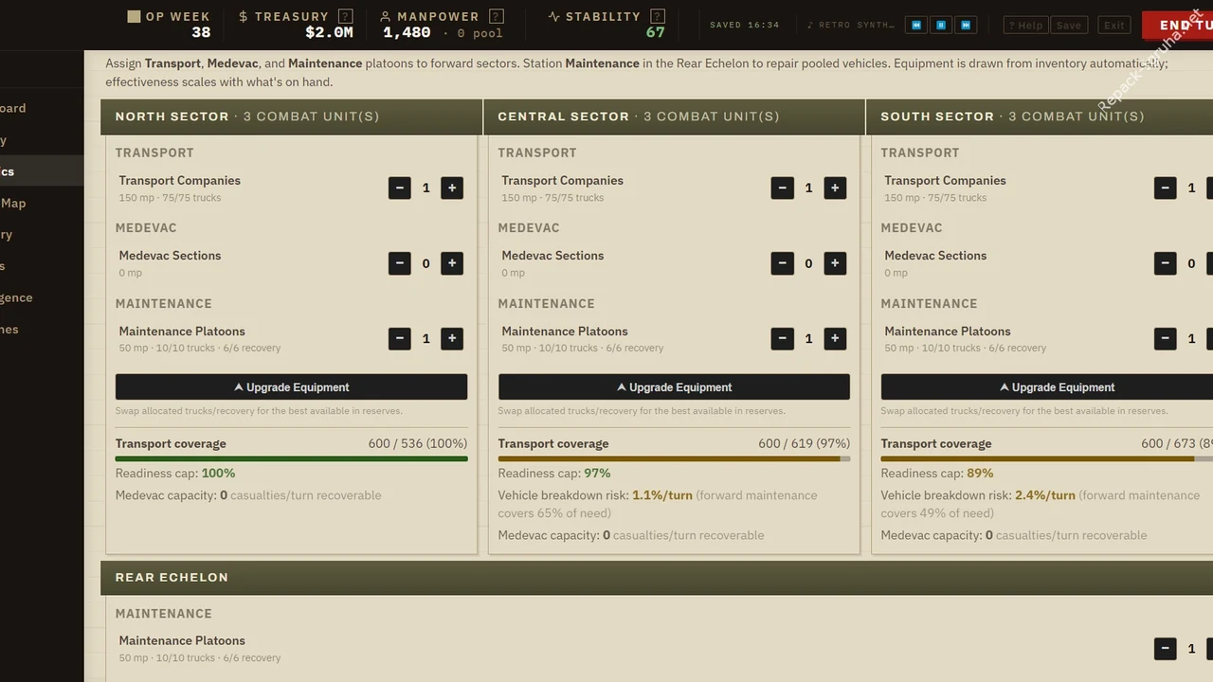Decrease North Sector Maintenance Platoons
1213x682 pixels.
(x=400, y=338)
